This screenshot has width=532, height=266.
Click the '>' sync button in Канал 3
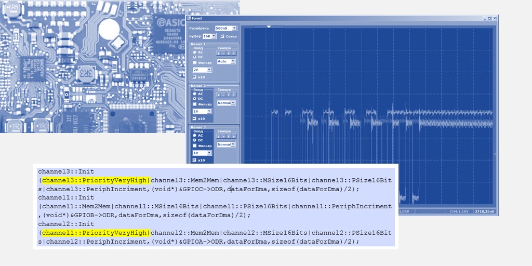tap(234, 137)
